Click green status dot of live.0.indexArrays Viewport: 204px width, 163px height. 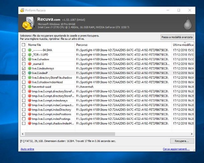tap(30, 68)
